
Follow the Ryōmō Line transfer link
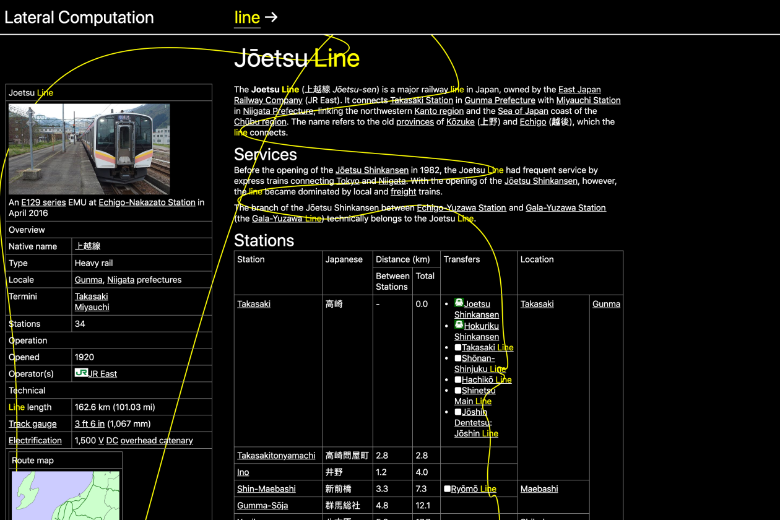474,489
